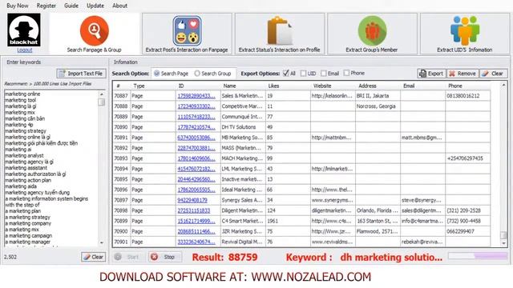Select keyword 'marketing analyst' in list
The width and height of the screenshot is (513, 288).
(x=24, y=156)
